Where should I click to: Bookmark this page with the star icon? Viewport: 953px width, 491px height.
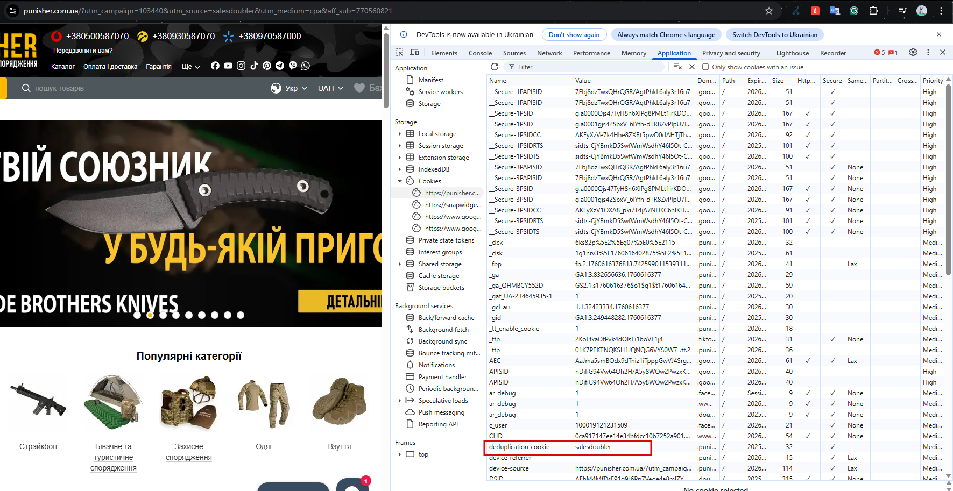[769, 11]
